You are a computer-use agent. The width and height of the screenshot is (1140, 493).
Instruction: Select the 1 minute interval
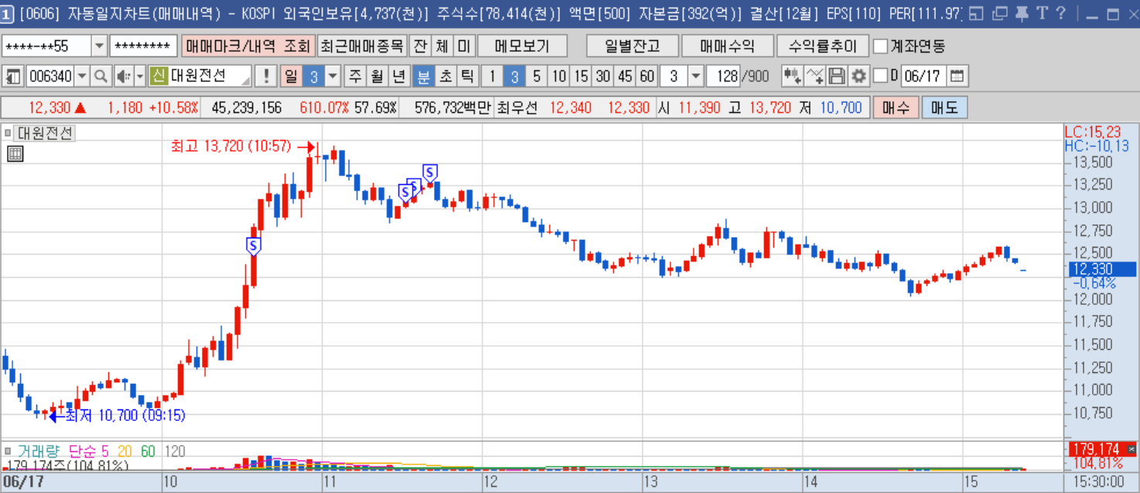coord(492,76)
